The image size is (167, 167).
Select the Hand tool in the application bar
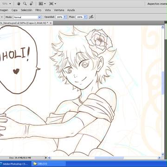point(19,4)
